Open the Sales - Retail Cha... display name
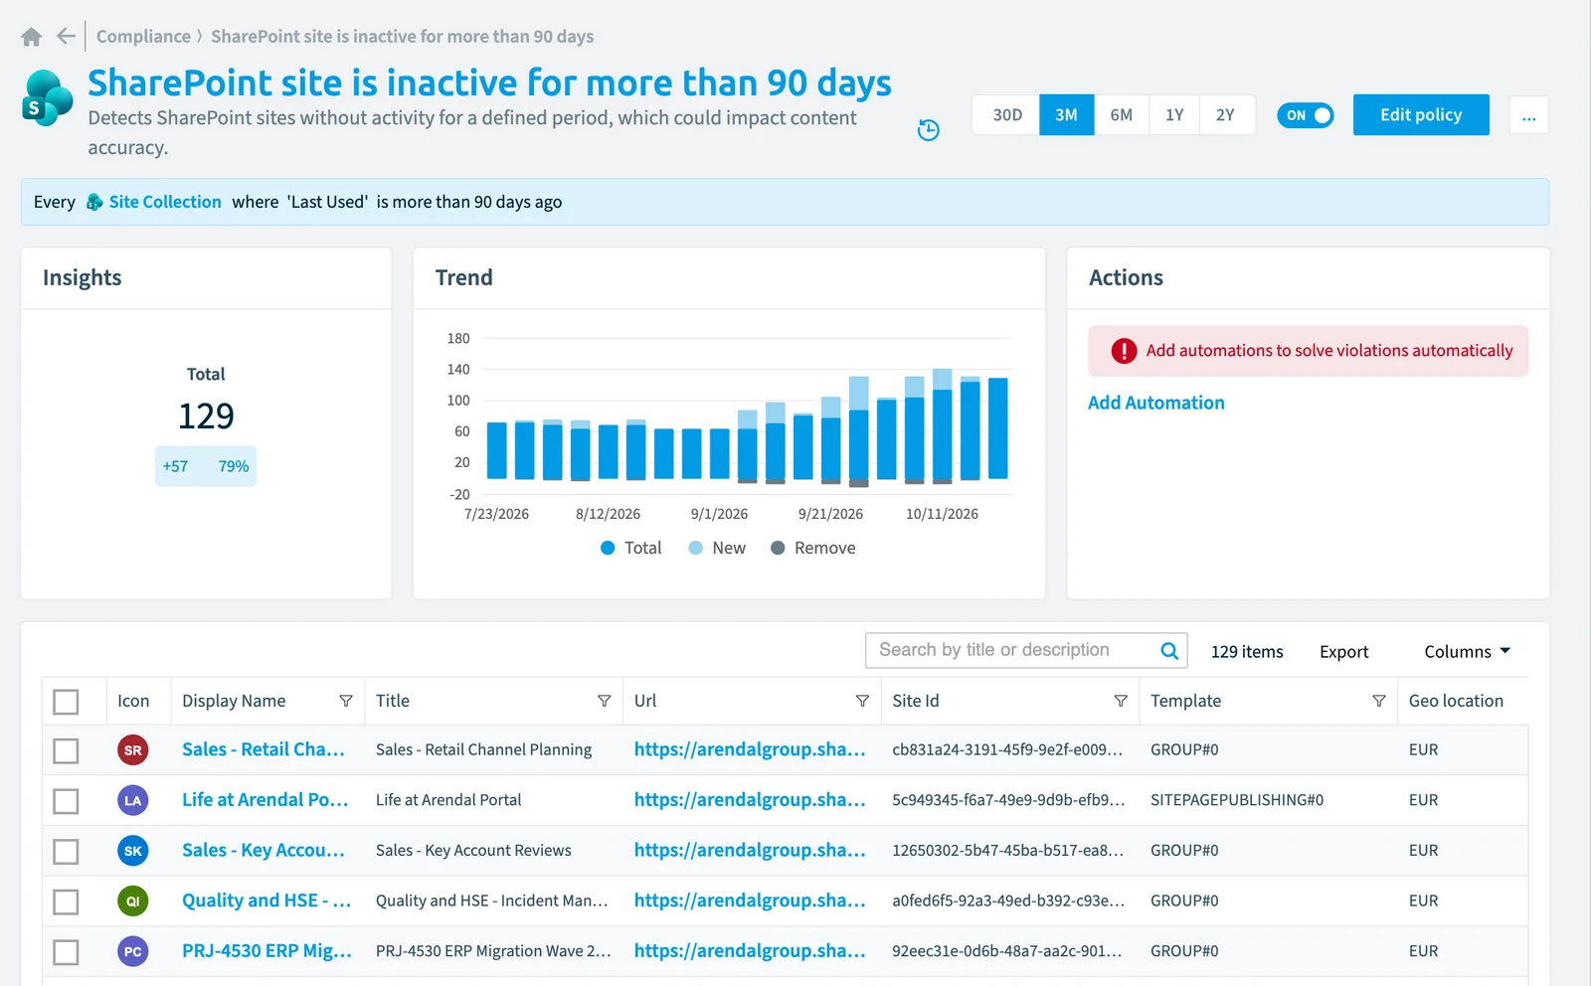 click(264, 749)
